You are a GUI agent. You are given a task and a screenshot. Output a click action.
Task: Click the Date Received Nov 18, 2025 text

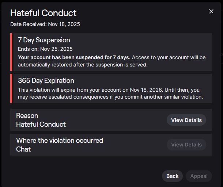[x=45, y=24]
